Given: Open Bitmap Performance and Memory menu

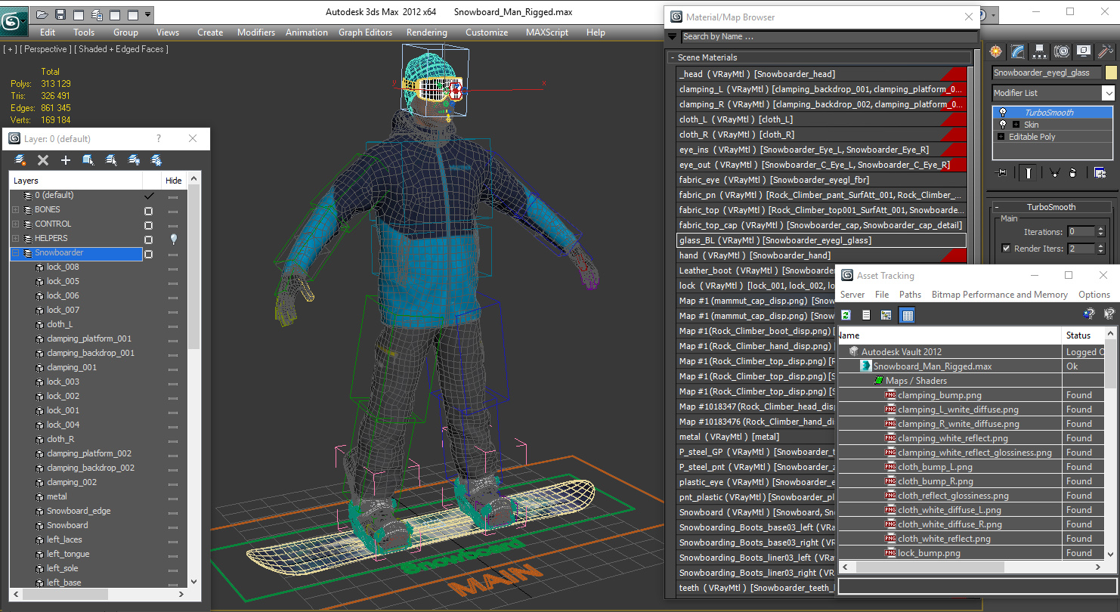Looking at the screenshot, I should (x=999, y=295).
